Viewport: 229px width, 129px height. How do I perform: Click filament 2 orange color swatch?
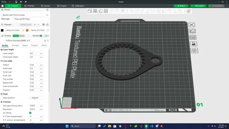pyautogui.click(x=27, y=30)
